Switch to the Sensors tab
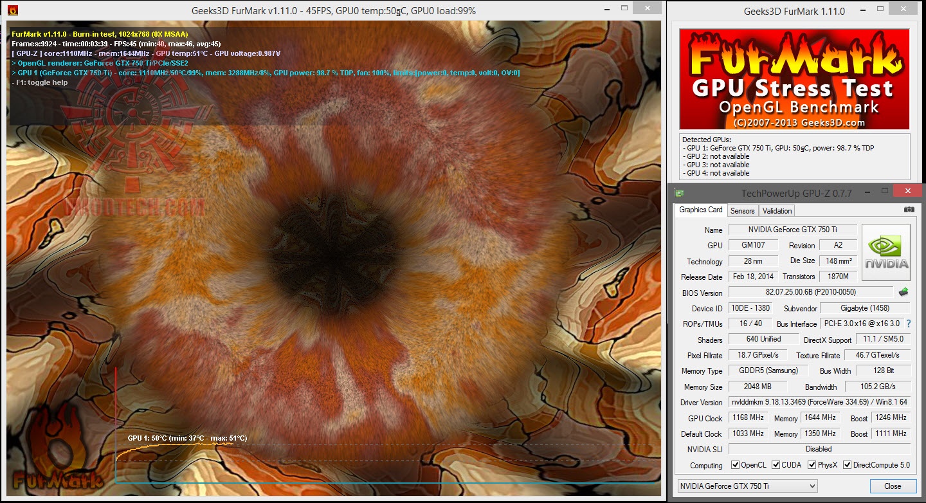Image resolution: width=926 pixels, height=503 pixels. (x=742, y=210)
